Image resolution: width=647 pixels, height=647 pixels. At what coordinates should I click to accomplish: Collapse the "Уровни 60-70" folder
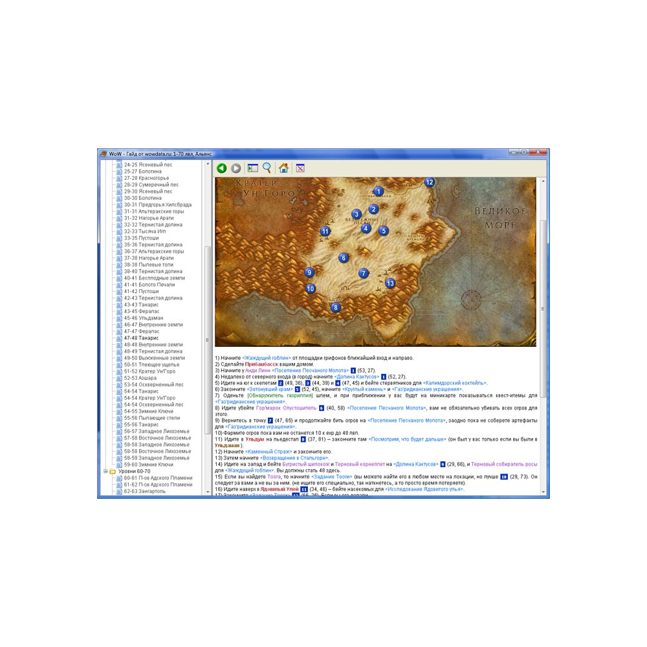pyautogui.click(x=105, y=472)
